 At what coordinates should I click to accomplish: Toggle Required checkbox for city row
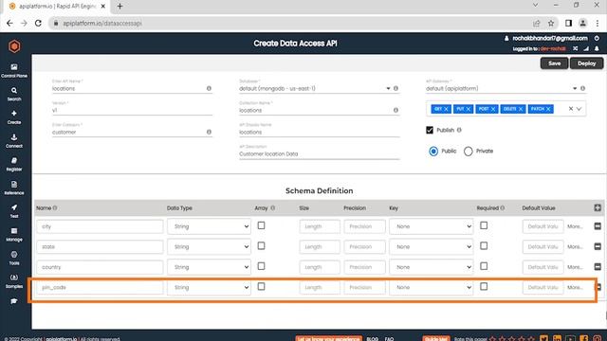point(484,225)
